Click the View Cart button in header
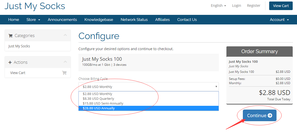Image resolution: width=297 pixels, height=132 pixels. point(281,6)
